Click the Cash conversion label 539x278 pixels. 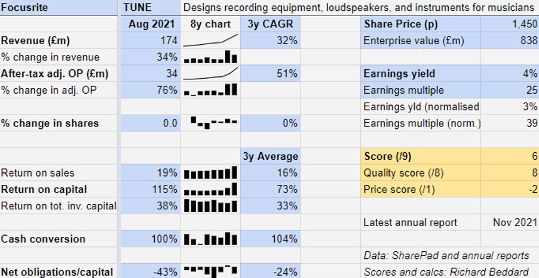point(43,239)
